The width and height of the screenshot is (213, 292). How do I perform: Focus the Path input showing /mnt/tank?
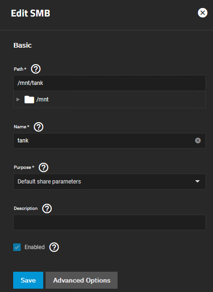tap(110, 83)
